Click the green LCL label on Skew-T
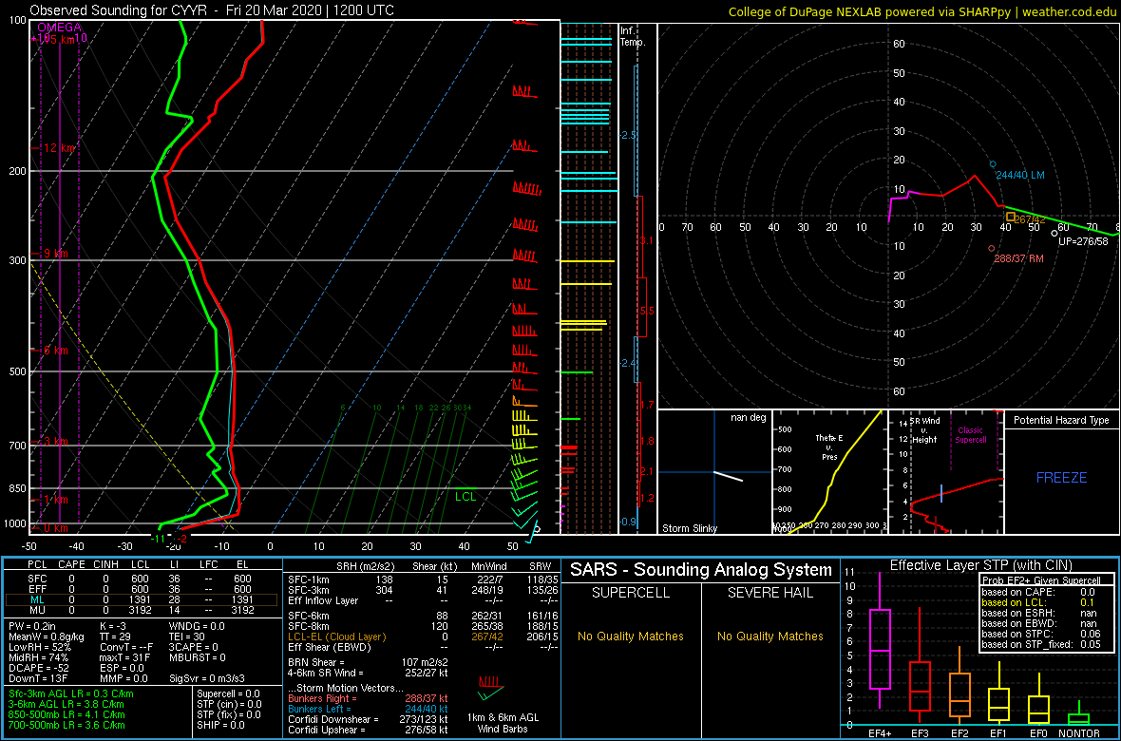 point(465,497)
